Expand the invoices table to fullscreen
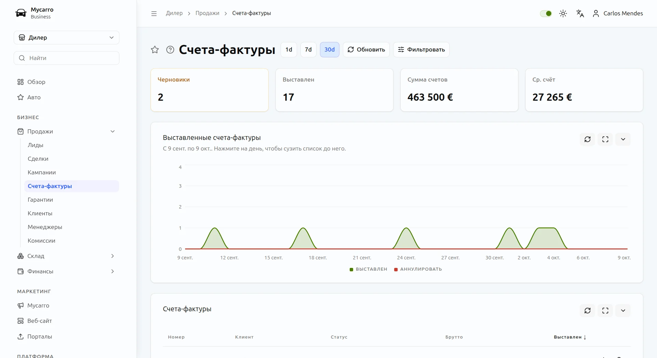The image size is (657, 358). [605, 311]
